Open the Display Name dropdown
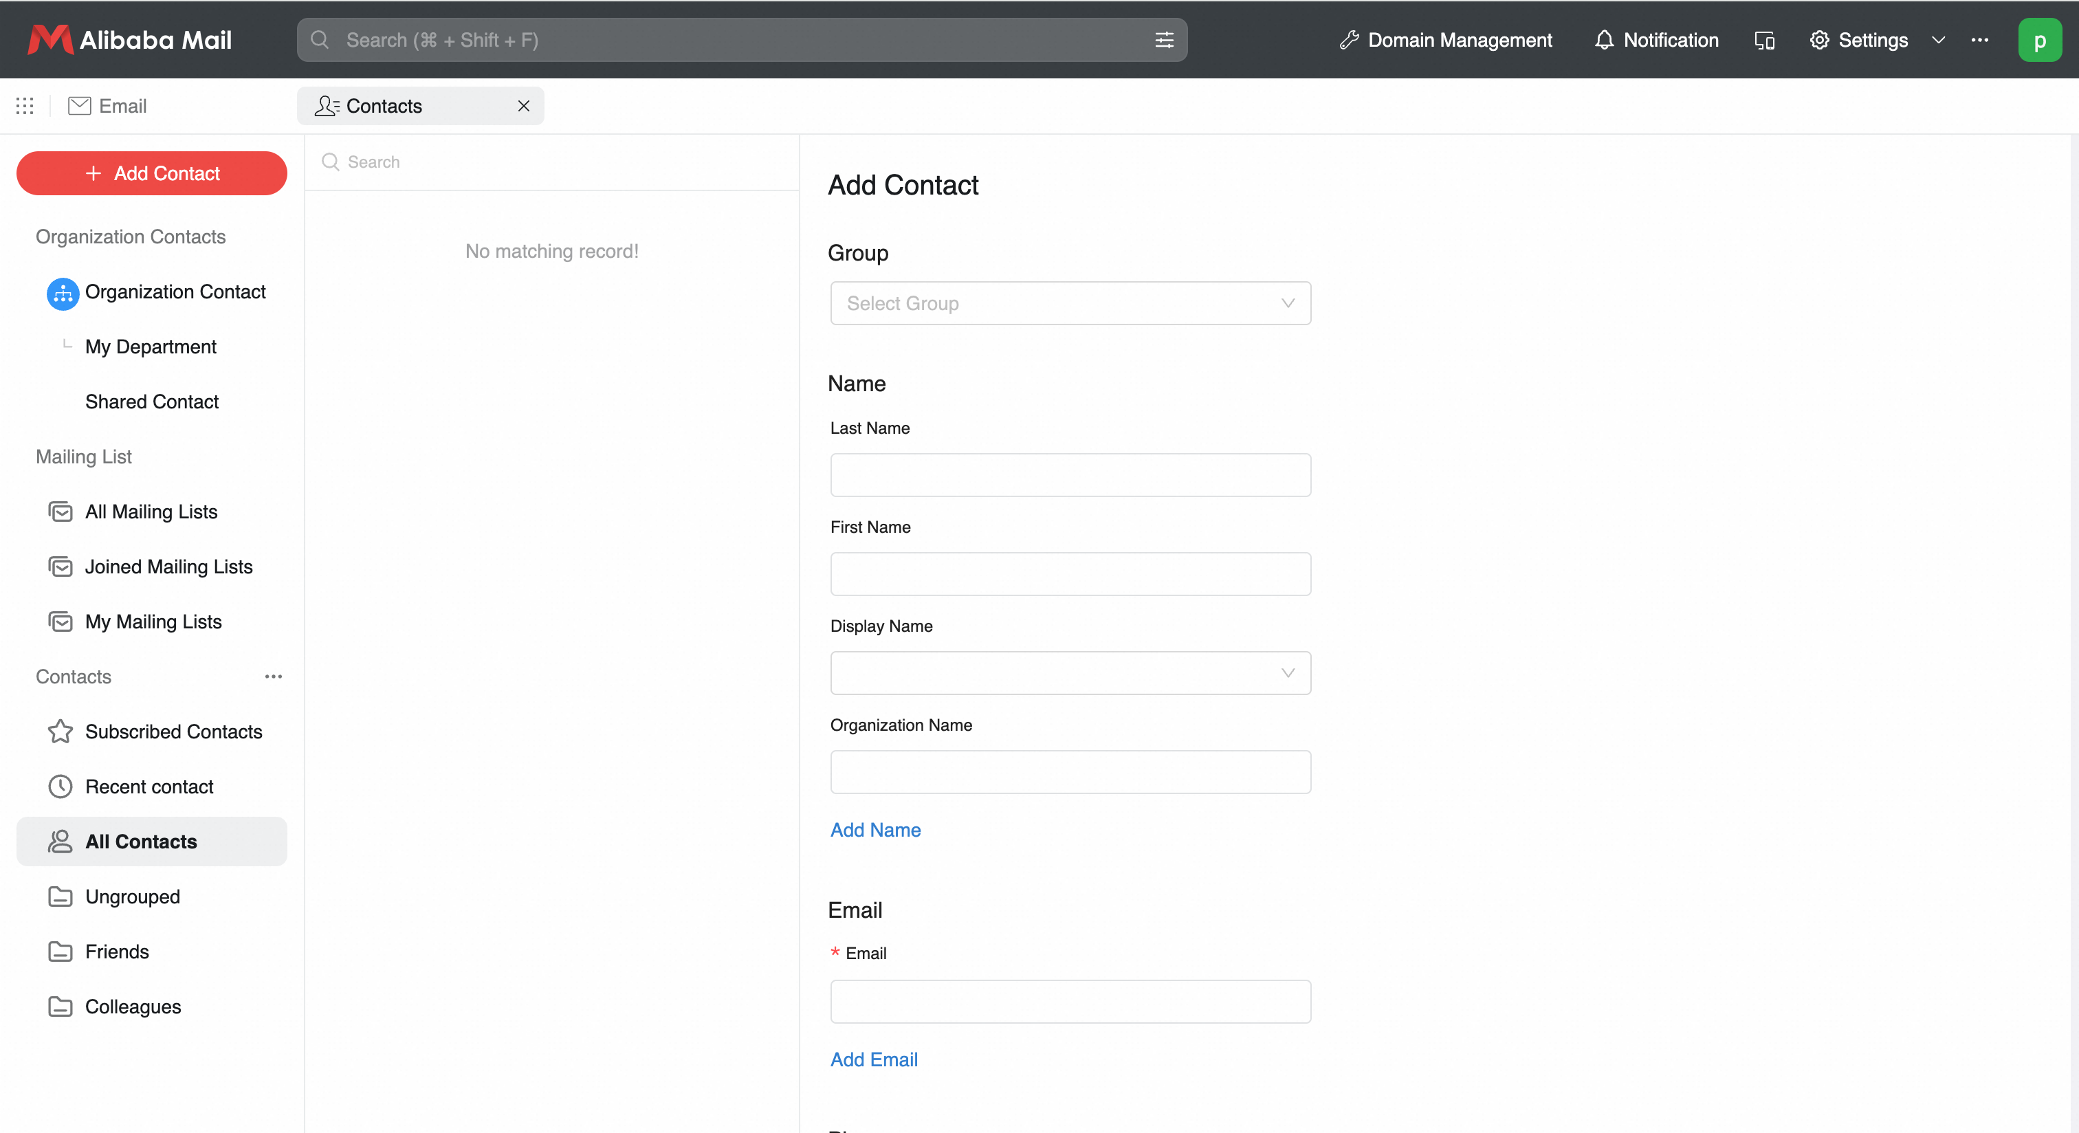The width and height of the screenshot is (2079, 1133). click(1070, 673)
